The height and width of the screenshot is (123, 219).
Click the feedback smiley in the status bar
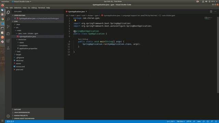tap(208, 122)
